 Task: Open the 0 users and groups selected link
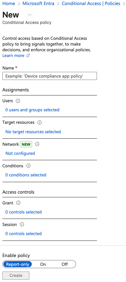coord(32,110)
